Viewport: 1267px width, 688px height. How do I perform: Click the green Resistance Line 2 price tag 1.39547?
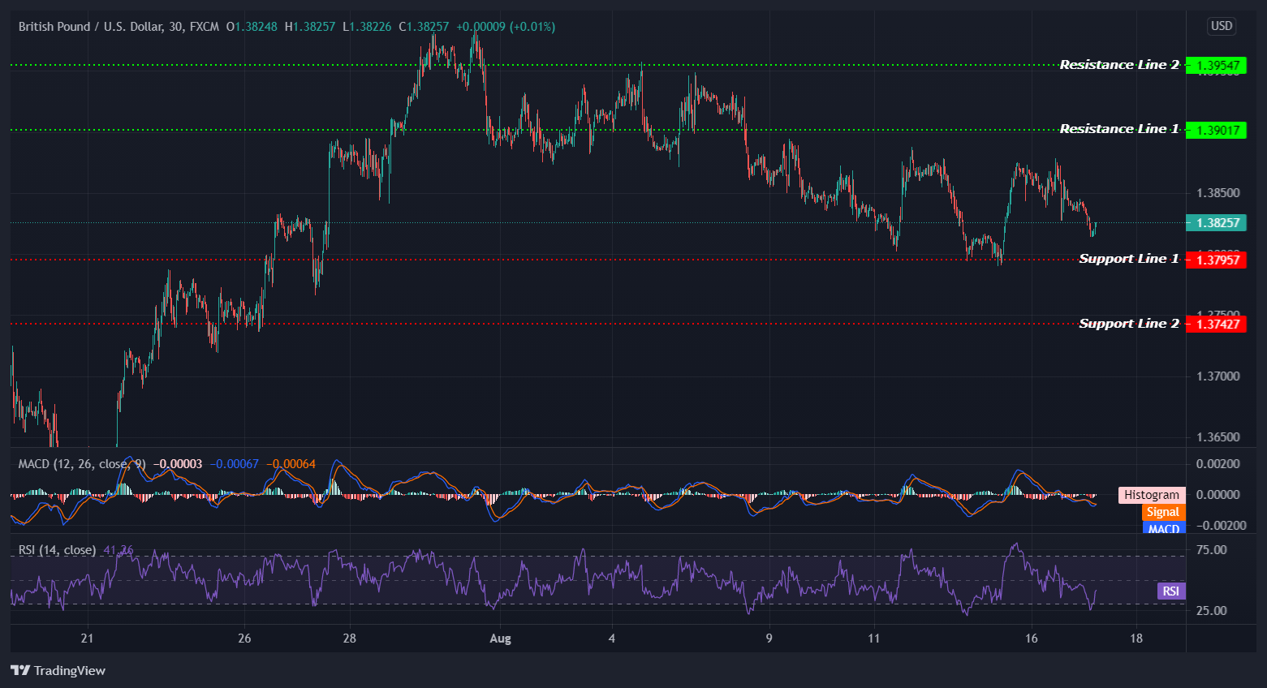[1216, 65]
